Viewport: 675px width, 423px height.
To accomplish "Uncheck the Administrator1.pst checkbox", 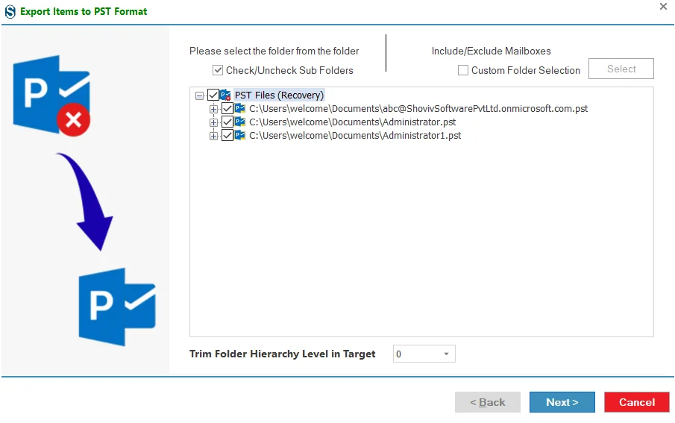I will [227, 135].
